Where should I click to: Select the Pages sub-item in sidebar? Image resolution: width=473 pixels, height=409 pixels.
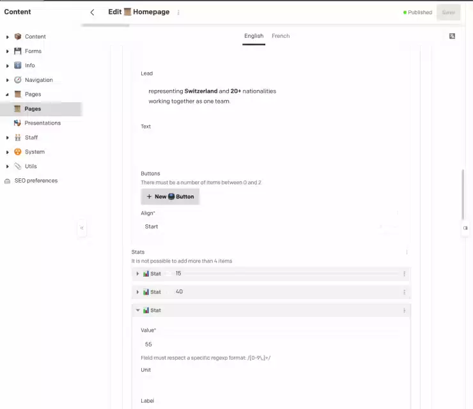point(41,109)
